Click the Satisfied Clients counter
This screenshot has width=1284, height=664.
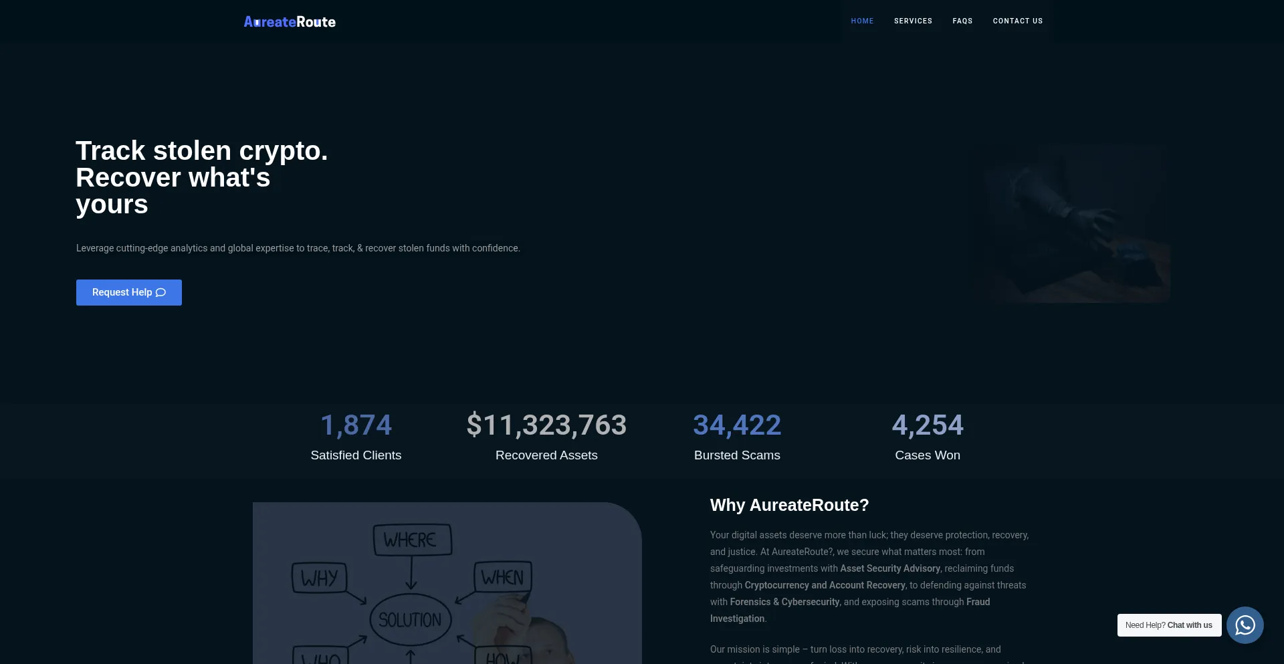[x=356, y=438]
